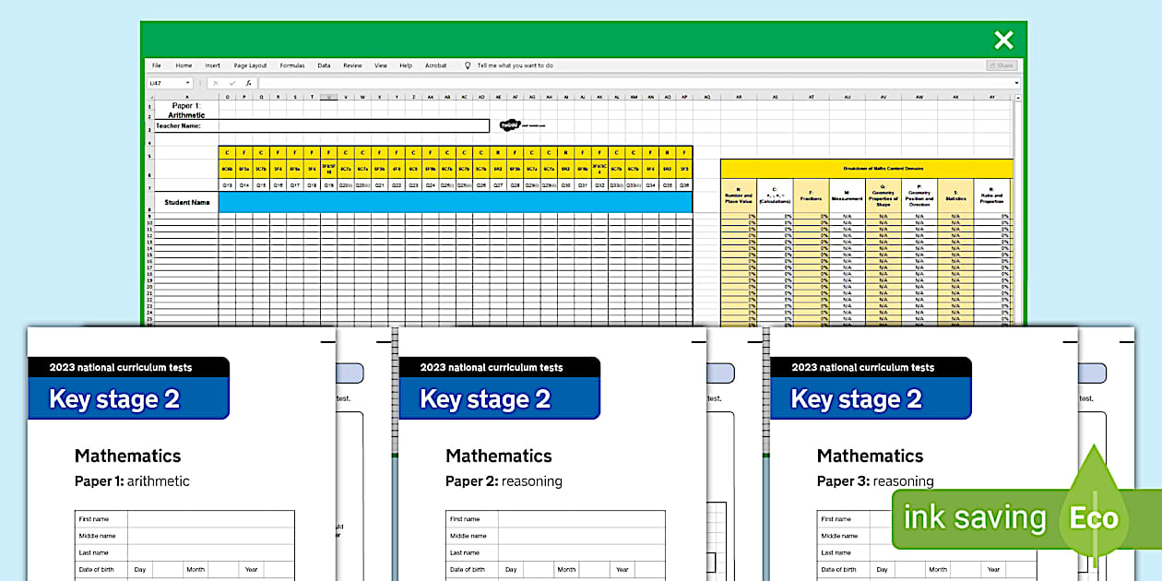
Task: Open the Page Layout ribbon tab
Action: [x=251, y=65]
